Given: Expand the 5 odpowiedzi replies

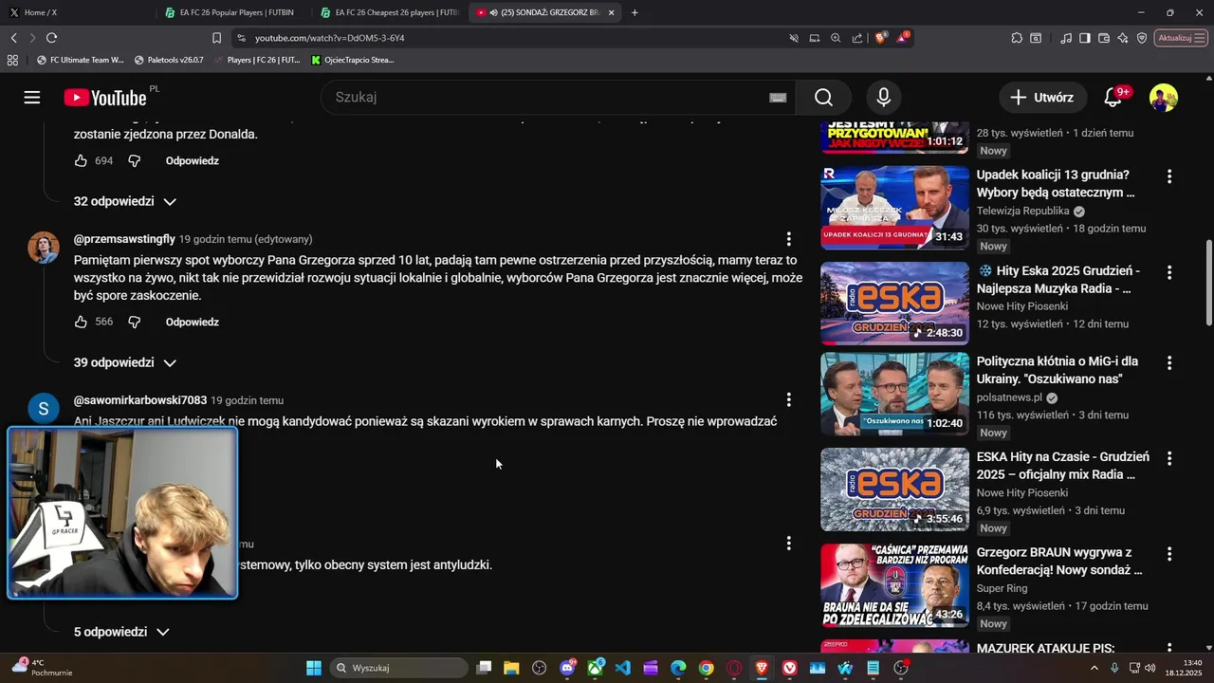Looking at the screenshot, I should coord(121,632).
